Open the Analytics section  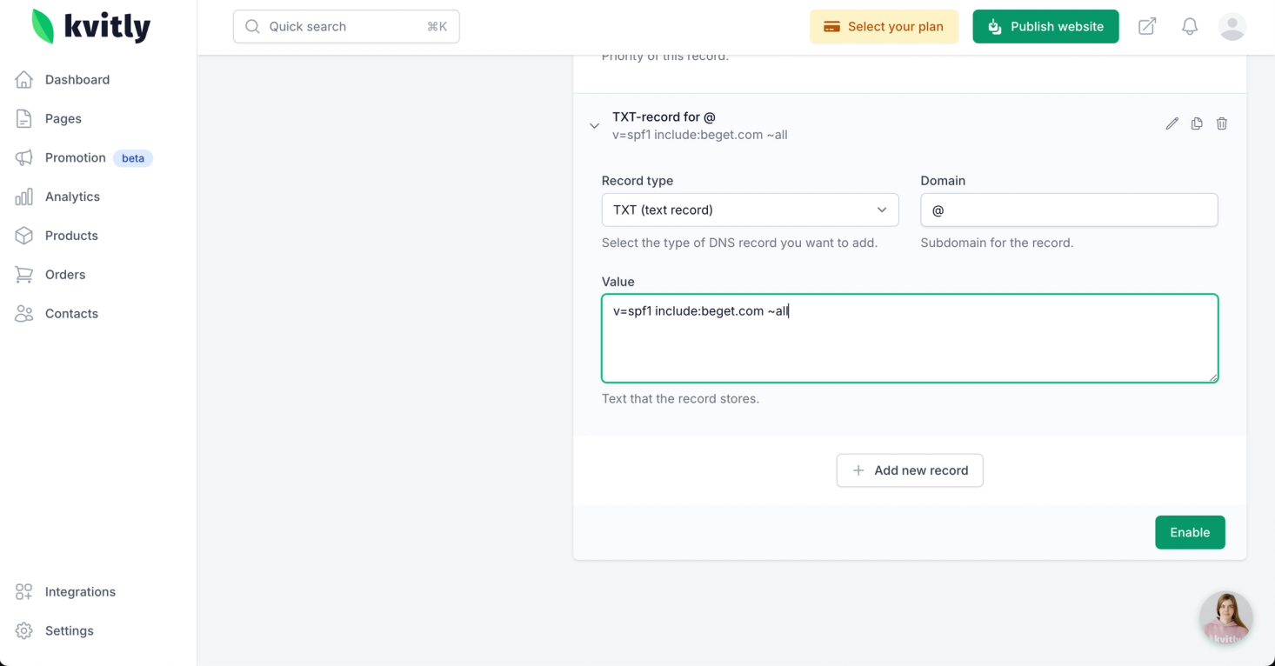[x=72, y=196]
